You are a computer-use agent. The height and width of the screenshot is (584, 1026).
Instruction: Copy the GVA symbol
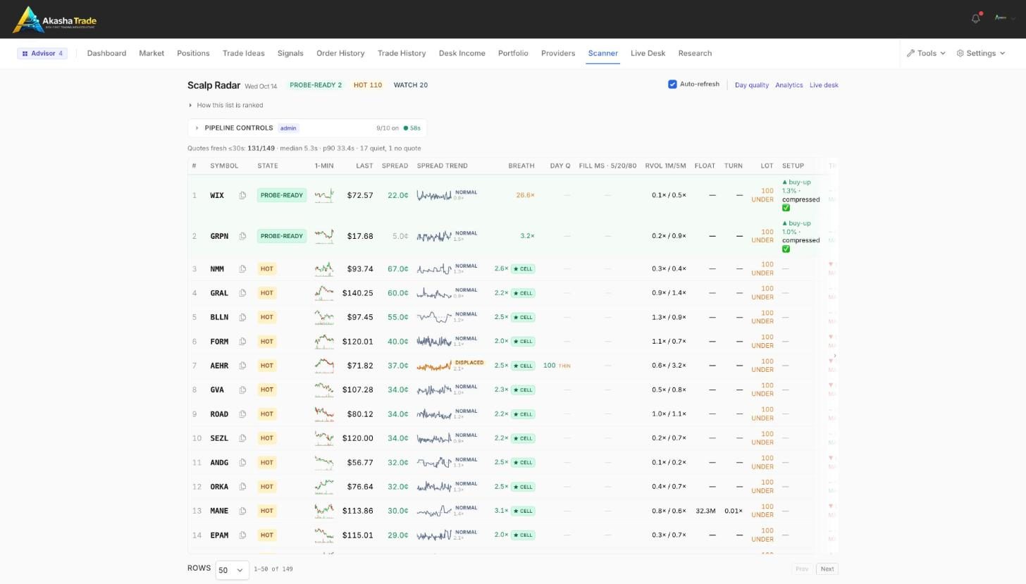click(x=242, y=390)
